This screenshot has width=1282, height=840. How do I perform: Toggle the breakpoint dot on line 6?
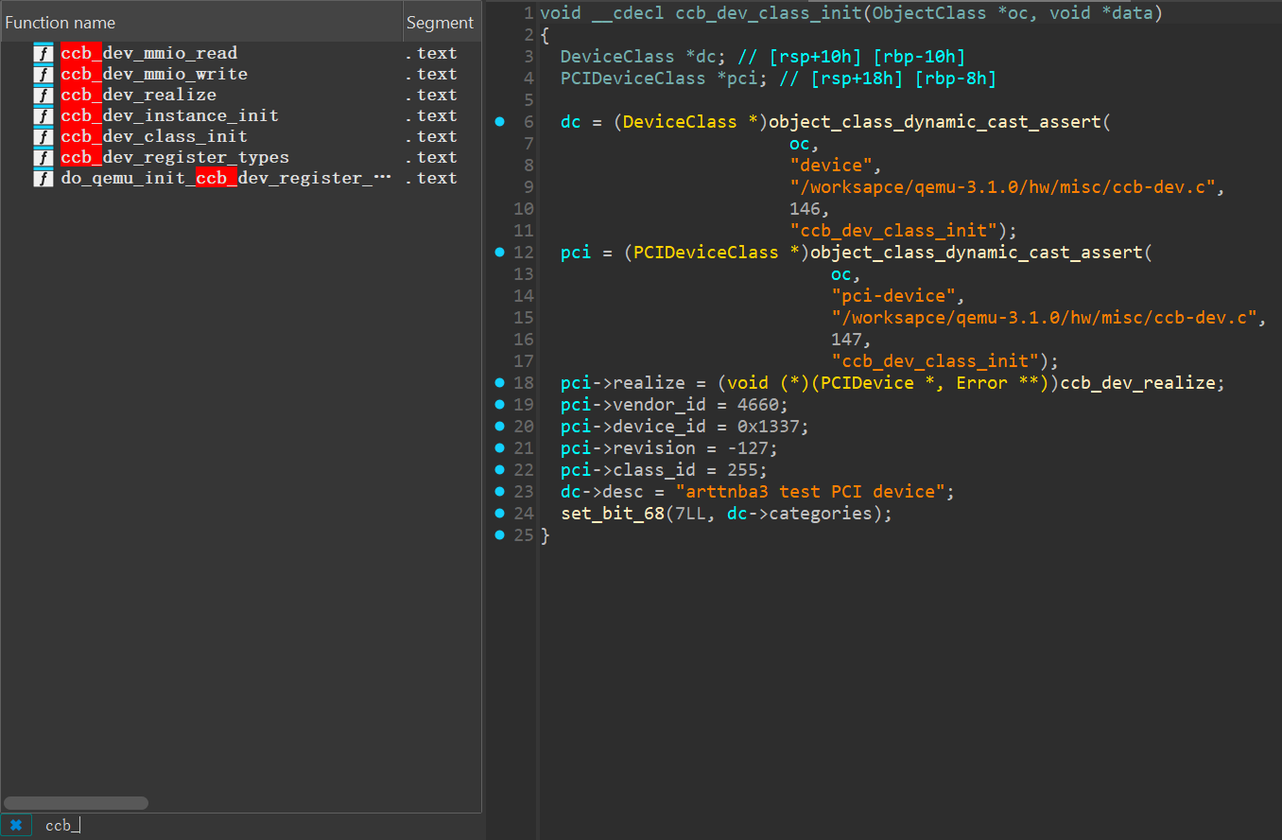tap(500, 122)
